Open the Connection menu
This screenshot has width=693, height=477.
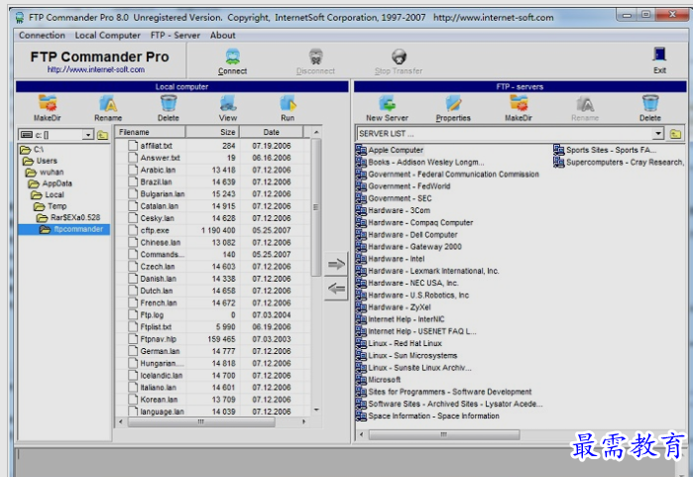(42, 36)
